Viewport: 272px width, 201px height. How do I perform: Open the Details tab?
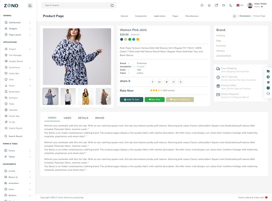coord(83,118)
